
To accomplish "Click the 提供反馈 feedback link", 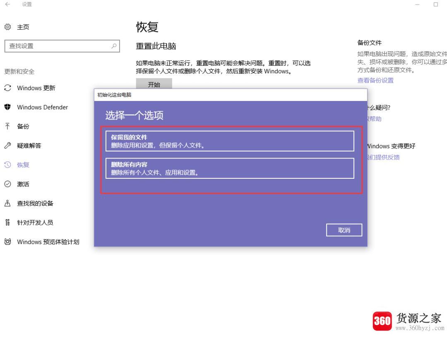I will pos(383,157).
